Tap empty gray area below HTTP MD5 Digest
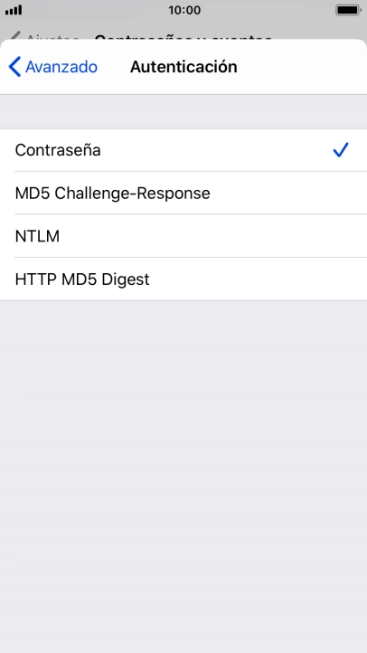 [183, 475]
